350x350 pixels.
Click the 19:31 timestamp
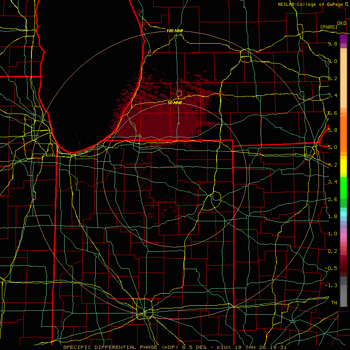(278, 347)
